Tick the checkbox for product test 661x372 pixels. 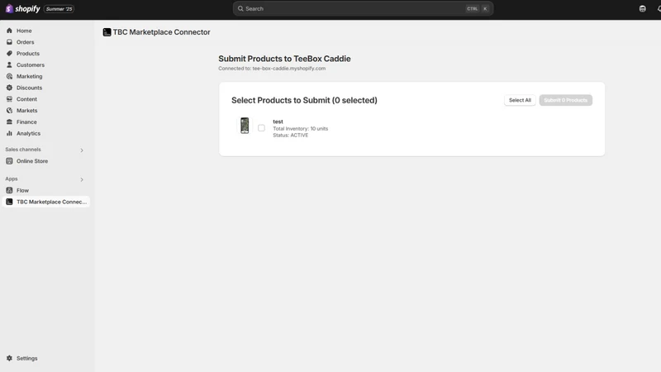click(261, 128)
